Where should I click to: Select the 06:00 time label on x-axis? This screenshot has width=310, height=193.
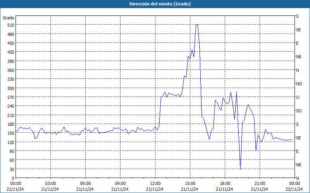[85, 184]
